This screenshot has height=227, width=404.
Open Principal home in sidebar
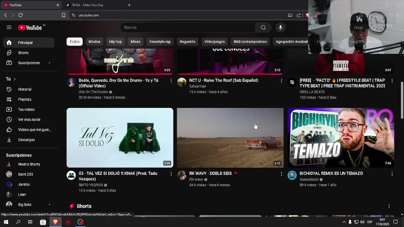(x=29, y=43)
